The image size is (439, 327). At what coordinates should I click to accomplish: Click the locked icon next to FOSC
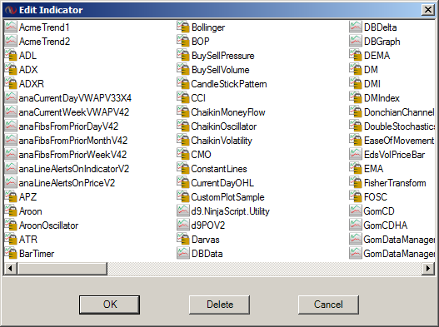pyautogui.click(x=356, y=196)
